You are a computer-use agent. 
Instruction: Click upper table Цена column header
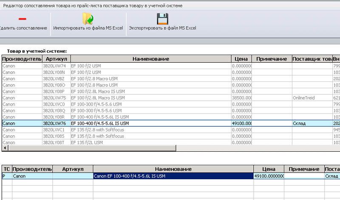coord(241,59)
